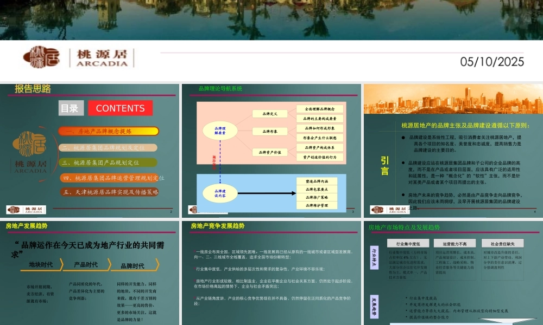Click the 品牌资产价值 box
The height and width of the screenshot is (325, 543).
click(270, 152)
